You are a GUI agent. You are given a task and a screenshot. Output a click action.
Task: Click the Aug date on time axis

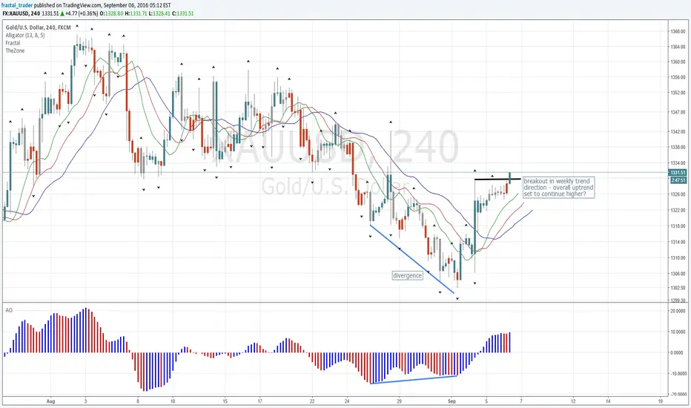[x=50, y=401]
